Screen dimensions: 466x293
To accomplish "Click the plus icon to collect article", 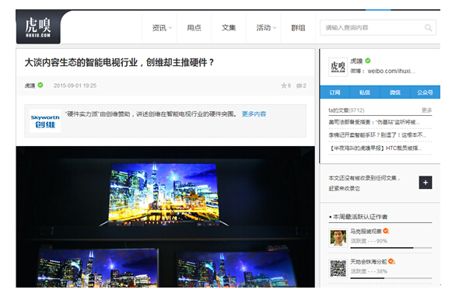I will 426,183.
